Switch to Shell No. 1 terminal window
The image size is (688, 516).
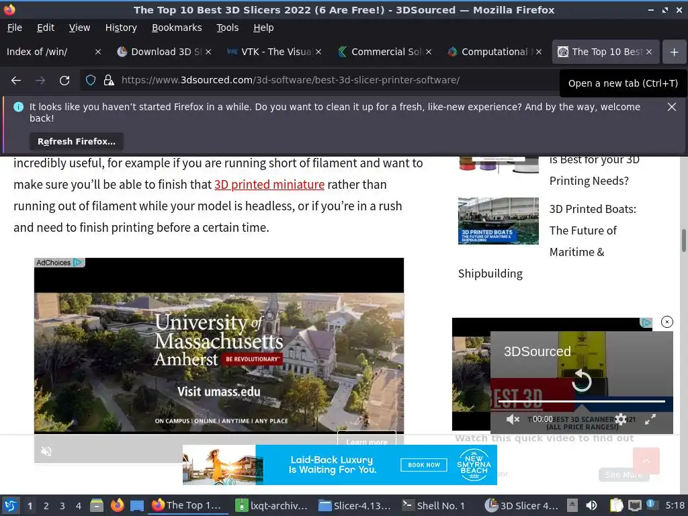coord(435,506)
